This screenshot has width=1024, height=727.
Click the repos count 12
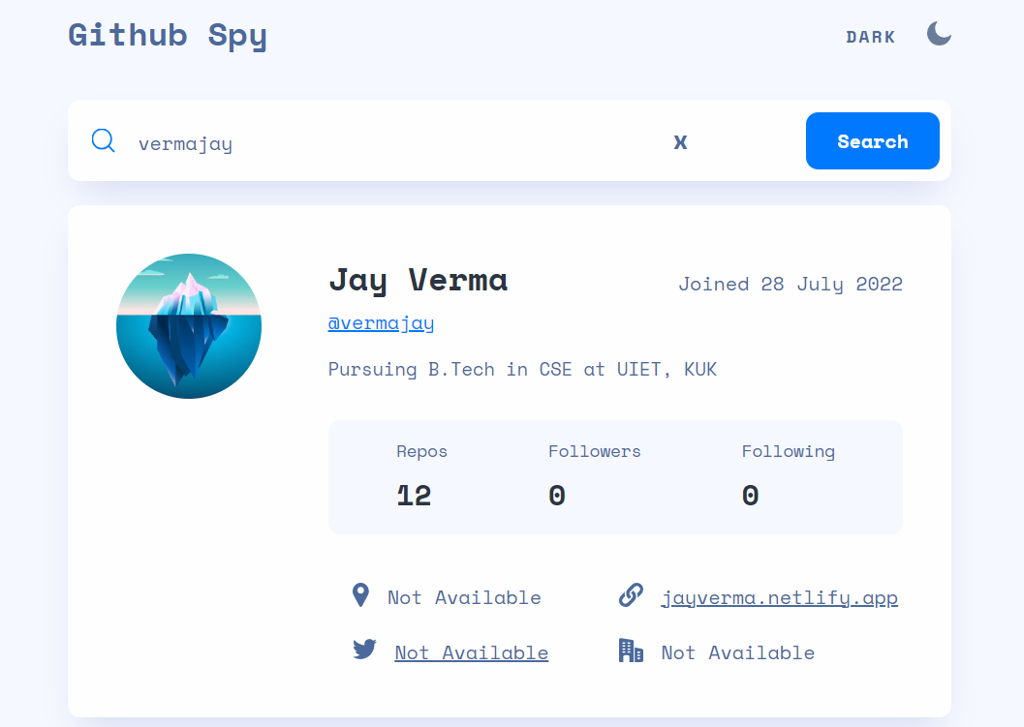click(x=414, y=496)
